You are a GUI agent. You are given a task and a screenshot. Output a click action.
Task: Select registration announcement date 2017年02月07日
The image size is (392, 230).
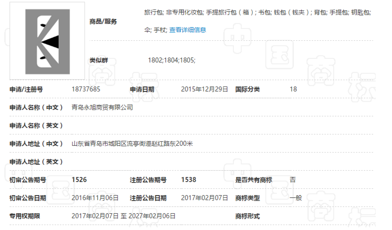click(204, 198)
